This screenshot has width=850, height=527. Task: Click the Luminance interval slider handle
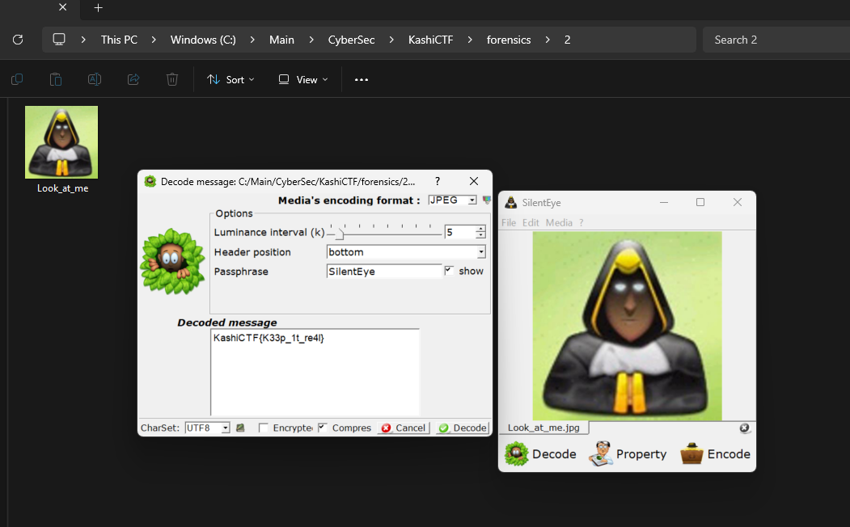340,233
